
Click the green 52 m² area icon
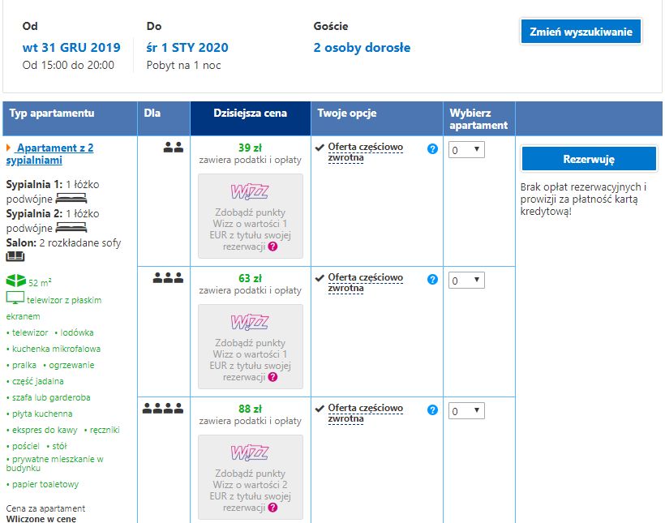16,281
